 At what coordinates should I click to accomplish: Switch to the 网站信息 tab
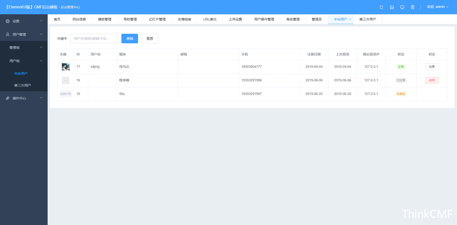coord(79,19)
